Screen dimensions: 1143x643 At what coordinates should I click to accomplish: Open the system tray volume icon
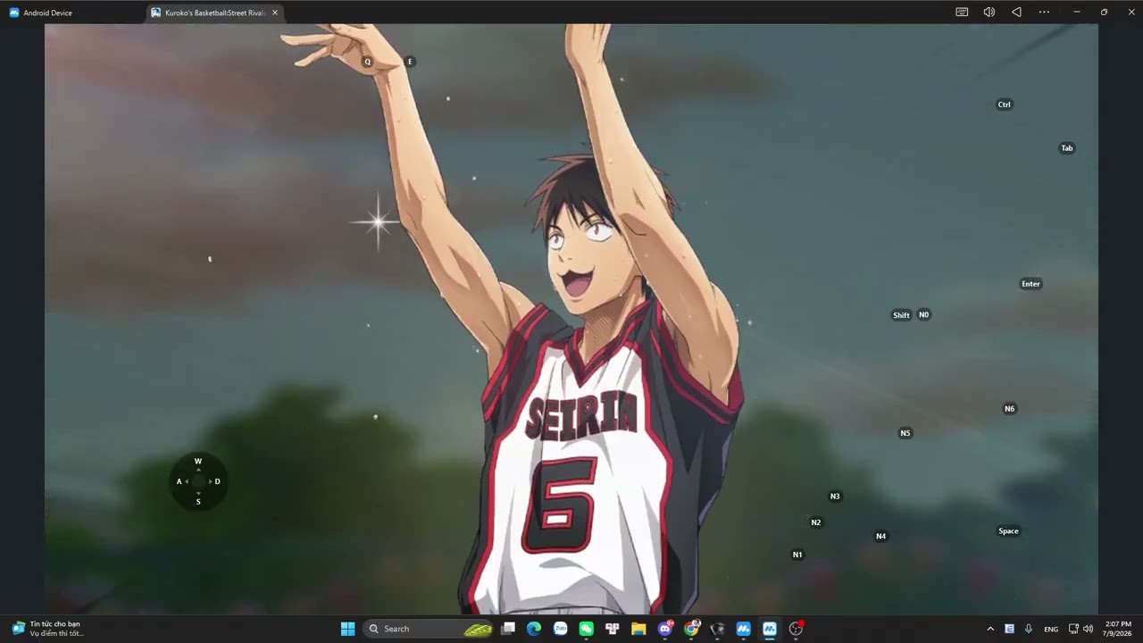[1088, 629]
